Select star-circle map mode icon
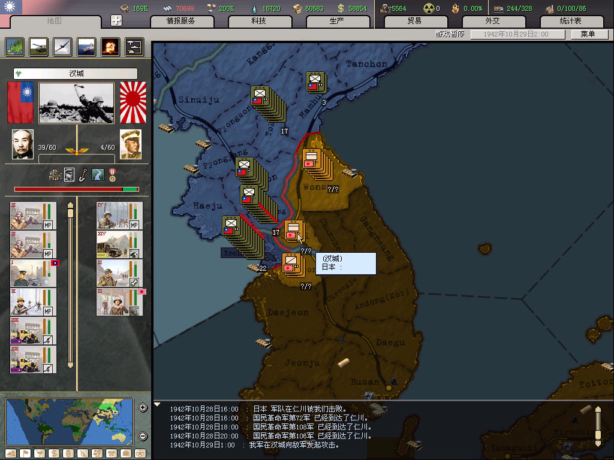This screenshot has width=614, height=460. 140,453
